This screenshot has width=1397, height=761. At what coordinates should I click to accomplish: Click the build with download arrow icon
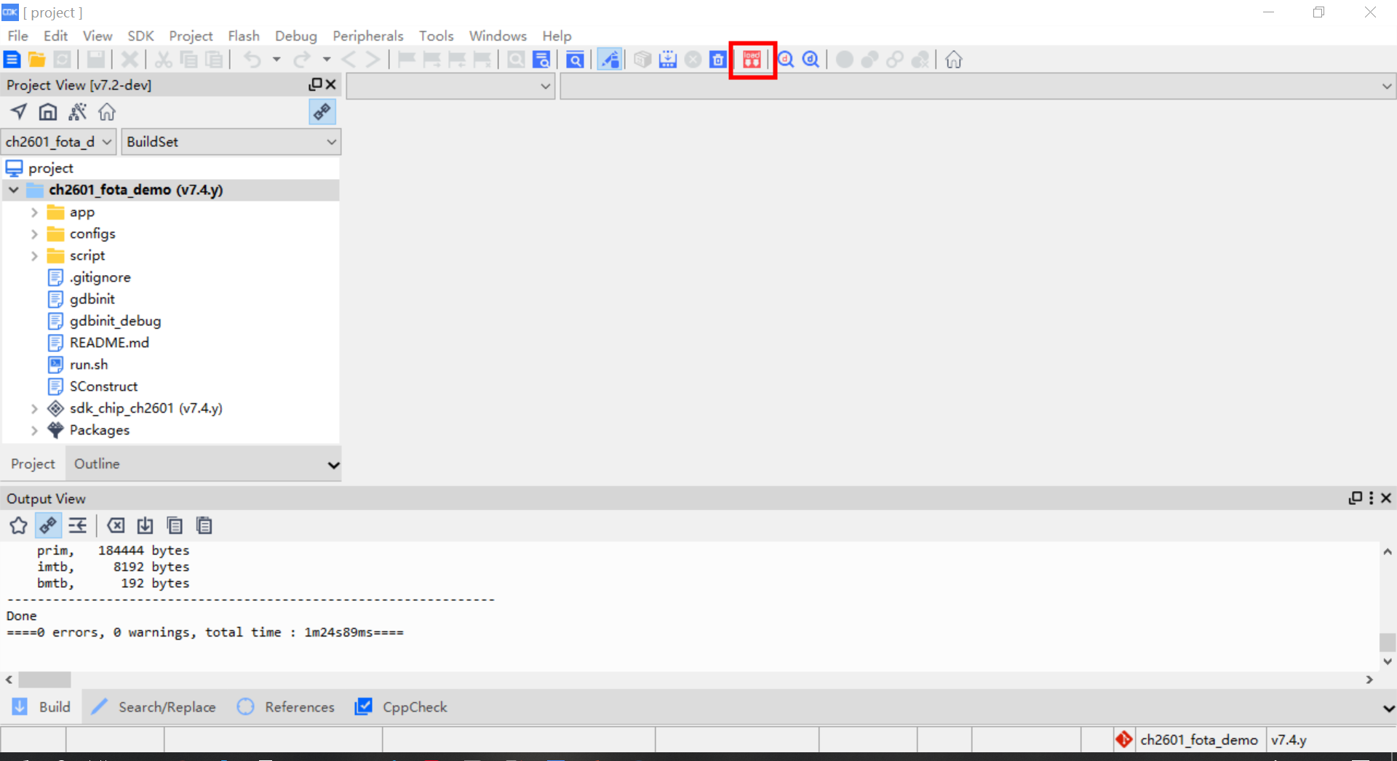[x=668, y=60]
